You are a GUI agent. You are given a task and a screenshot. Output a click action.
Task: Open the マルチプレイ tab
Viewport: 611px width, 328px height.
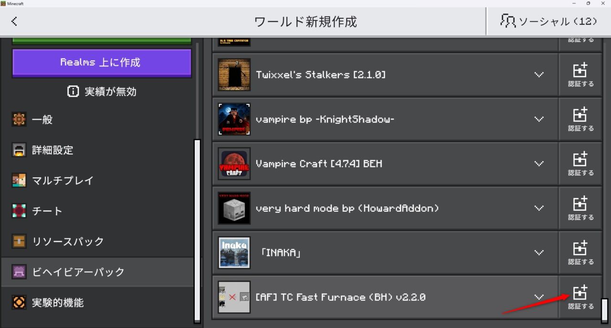(x=97, y=181)
